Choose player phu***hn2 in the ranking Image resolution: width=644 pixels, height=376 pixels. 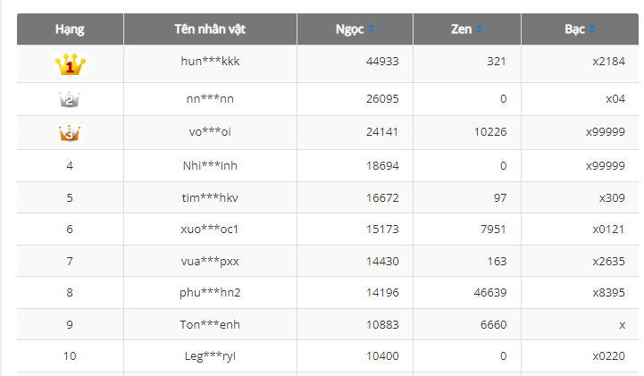pos(210,293)
